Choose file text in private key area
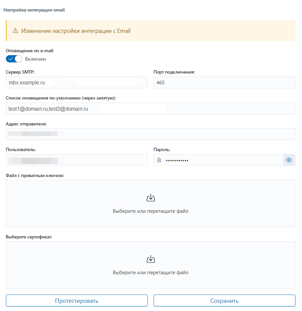 pyautogui.click(x=150, y=211)
